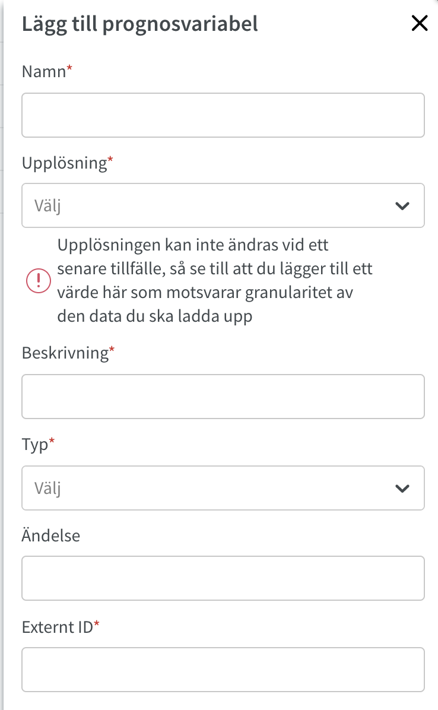Image resolution: width=438 pixels, height=710 pixels.
Task: Focus the Namn text field
Action: click(223, 115)
